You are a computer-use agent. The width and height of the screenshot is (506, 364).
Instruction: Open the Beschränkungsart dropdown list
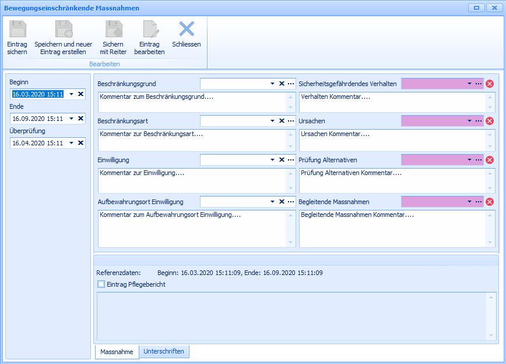coord(272,121)
